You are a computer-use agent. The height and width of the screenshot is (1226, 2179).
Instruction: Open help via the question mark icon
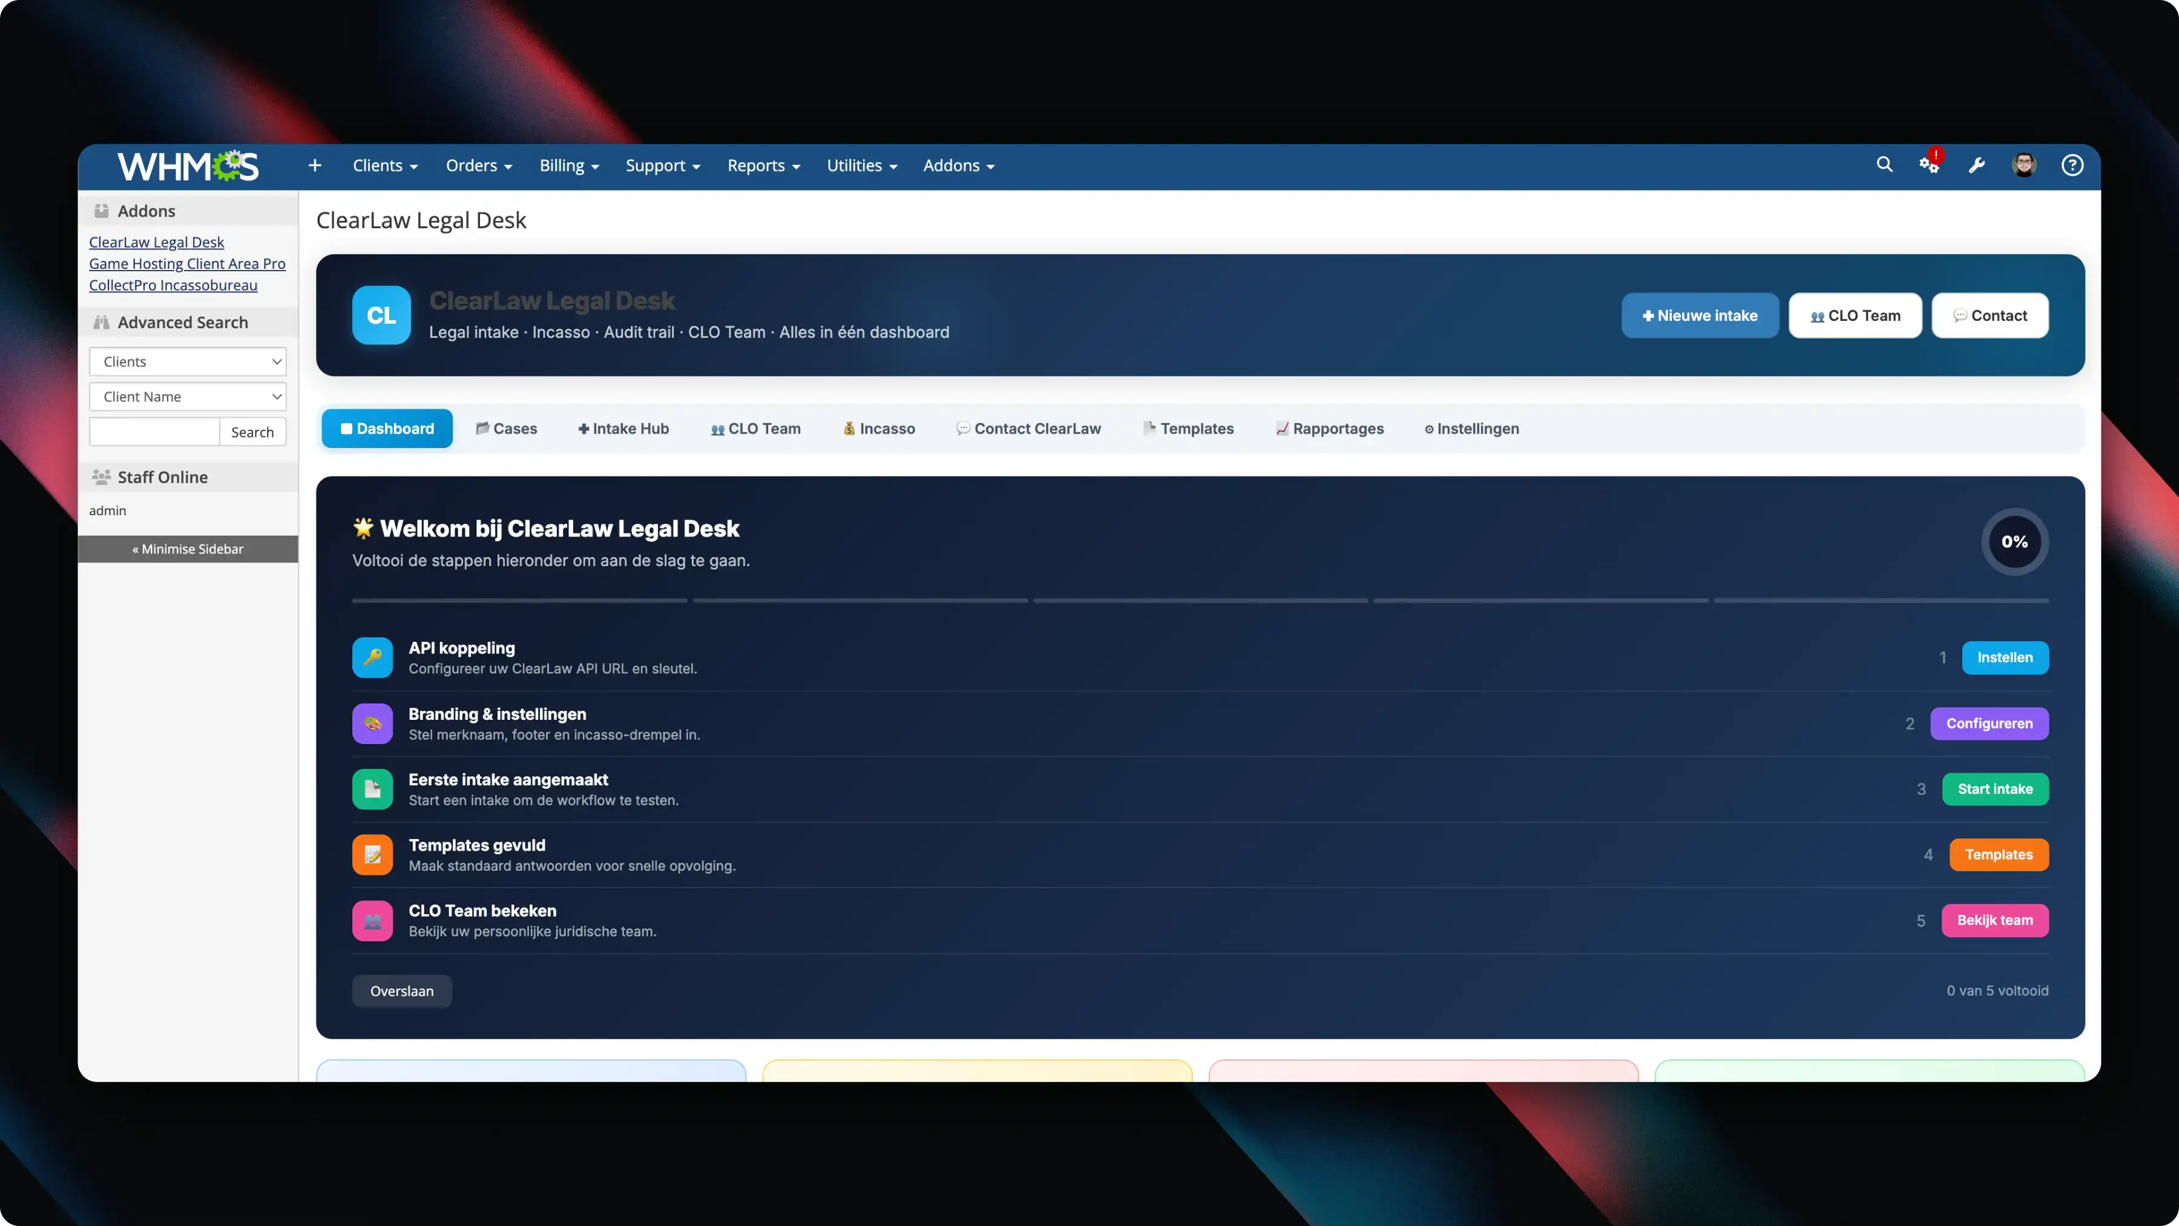click(2073, 164)
